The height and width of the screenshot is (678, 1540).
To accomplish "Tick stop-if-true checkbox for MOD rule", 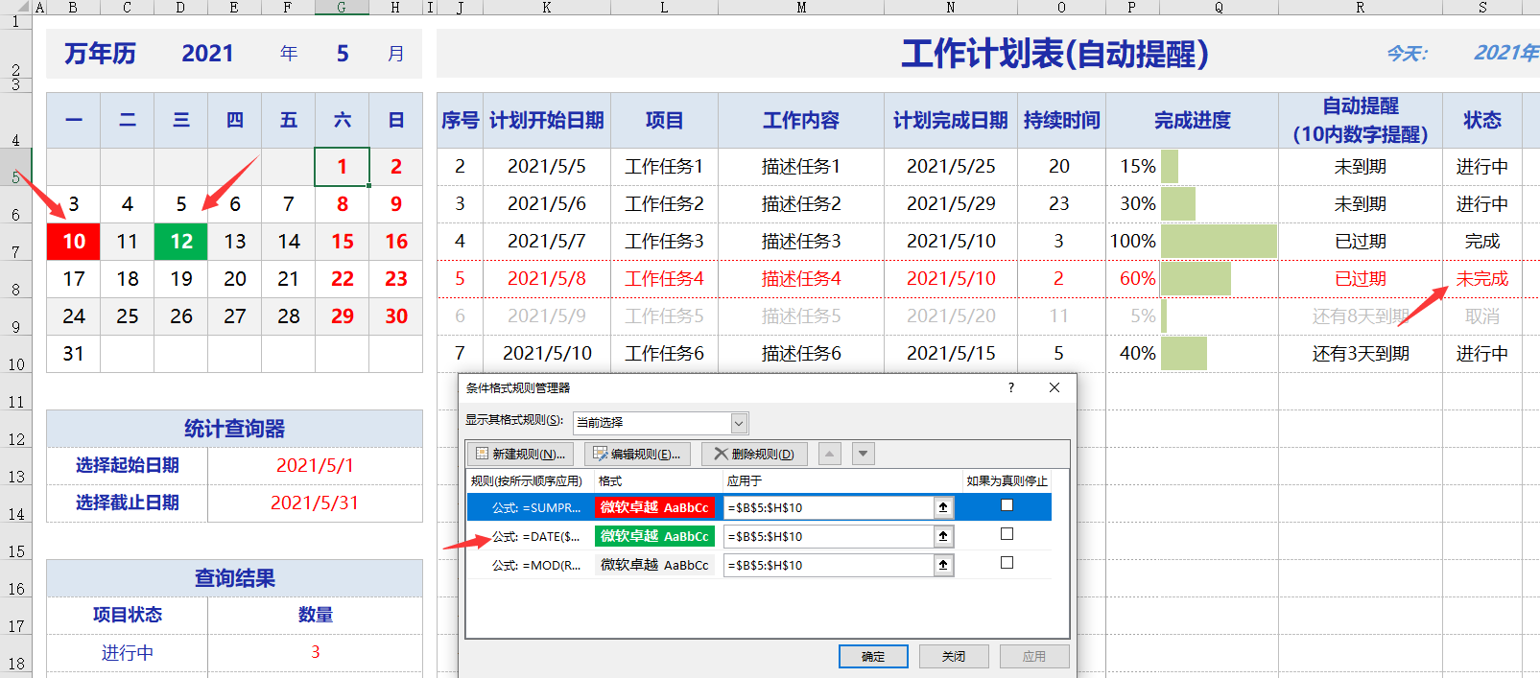I will tap(1007, 563).
